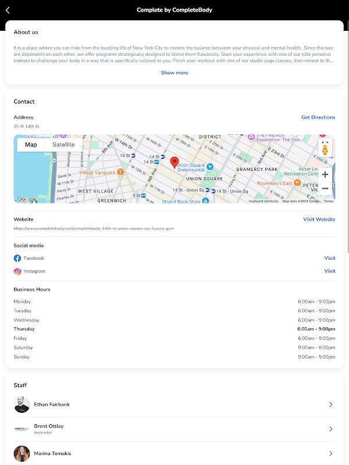Screen dimensions: 349x465
Task: Click Marina Tomakic's avatar photo
Action: tap(22, 453)
